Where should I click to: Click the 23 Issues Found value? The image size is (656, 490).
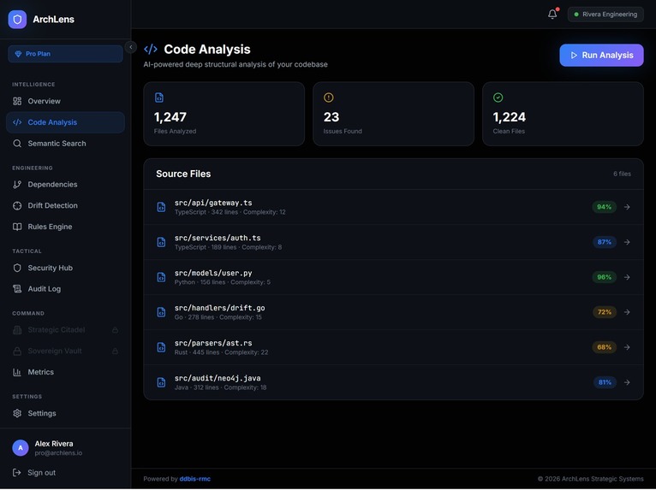331,117
